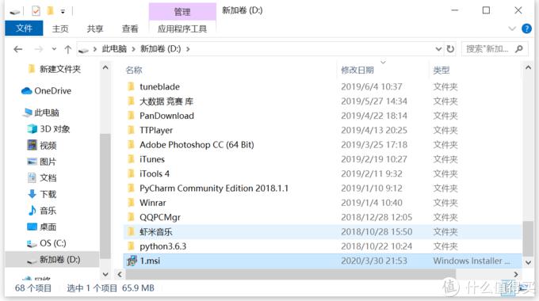Open the 文件 menu
539x301 pixels.
[x=24, y=29]
